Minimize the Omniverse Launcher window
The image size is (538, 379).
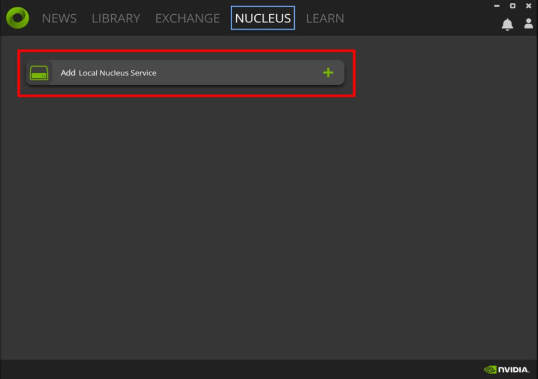[x=497, y=6]
